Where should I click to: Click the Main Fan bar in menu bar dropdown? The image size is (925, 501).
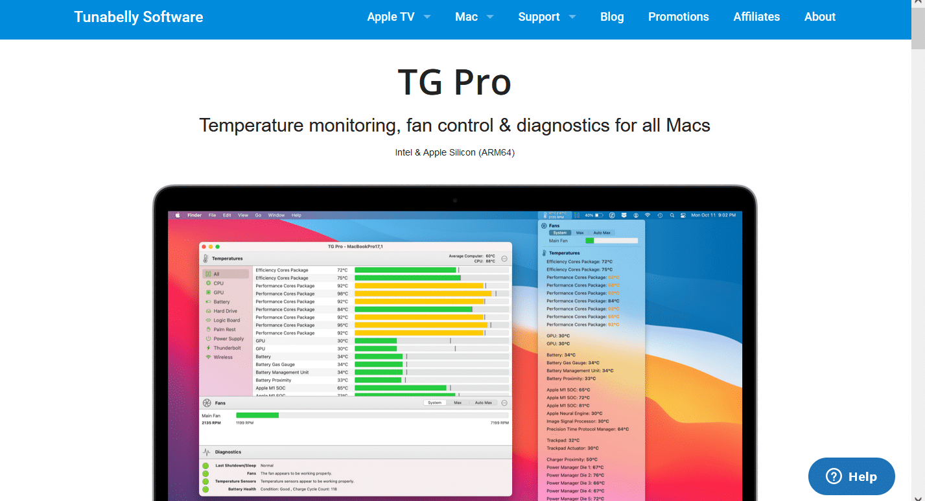pyautogui.click(x=611, y=240)
